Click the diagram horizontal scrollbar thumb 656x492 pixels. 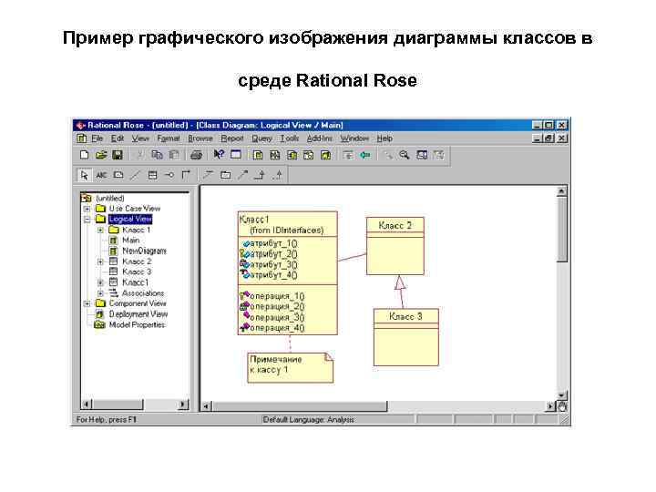pyautogui.click(x=300, y=406)
